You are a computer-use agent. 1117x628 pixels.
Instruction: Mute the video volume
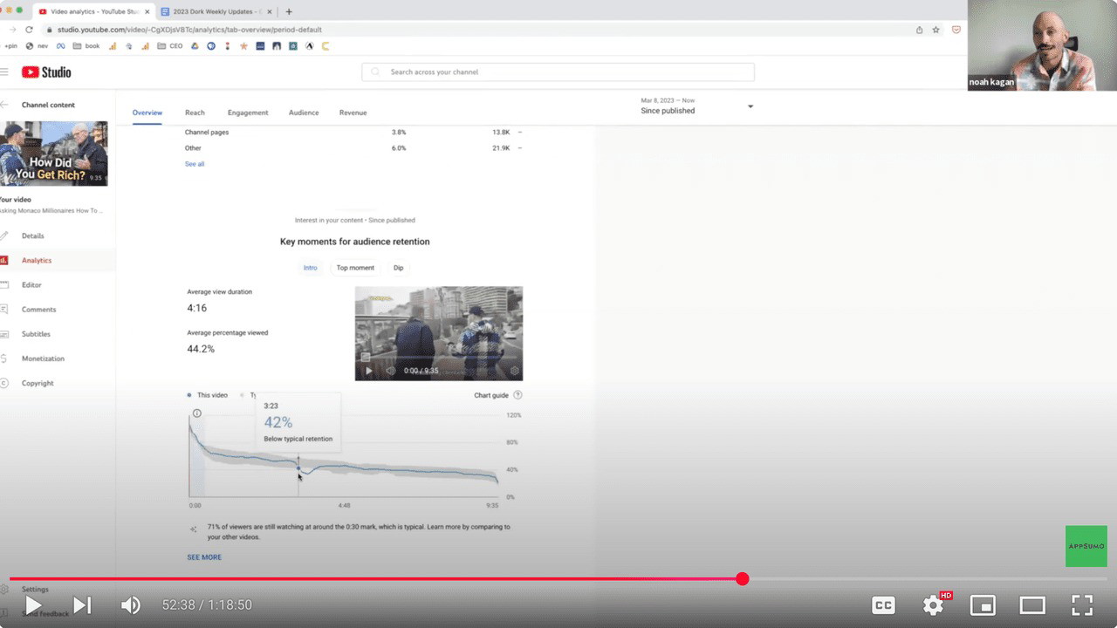click(x=131, y=604)
